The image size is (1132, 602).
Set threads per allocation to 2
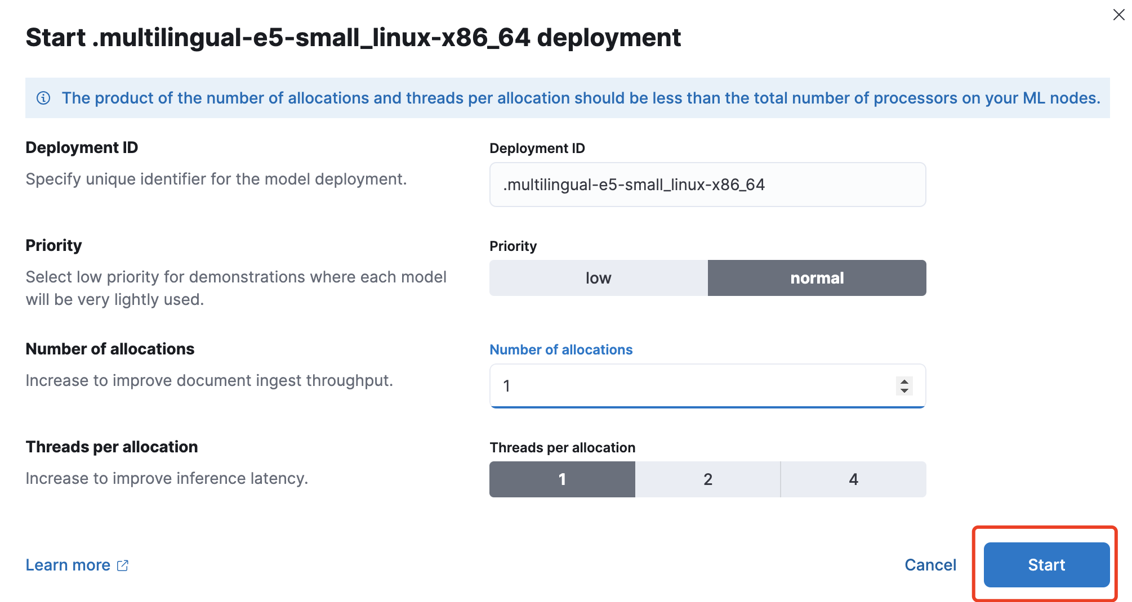coord(708,479)
